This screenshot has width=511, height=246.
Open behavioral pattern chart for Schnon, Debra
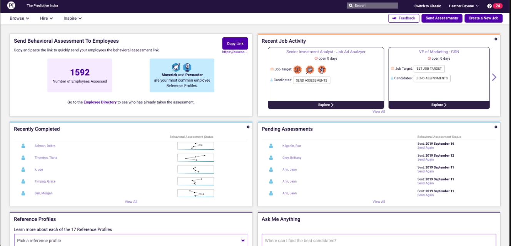pyautogui.click(x=195, y=146)
